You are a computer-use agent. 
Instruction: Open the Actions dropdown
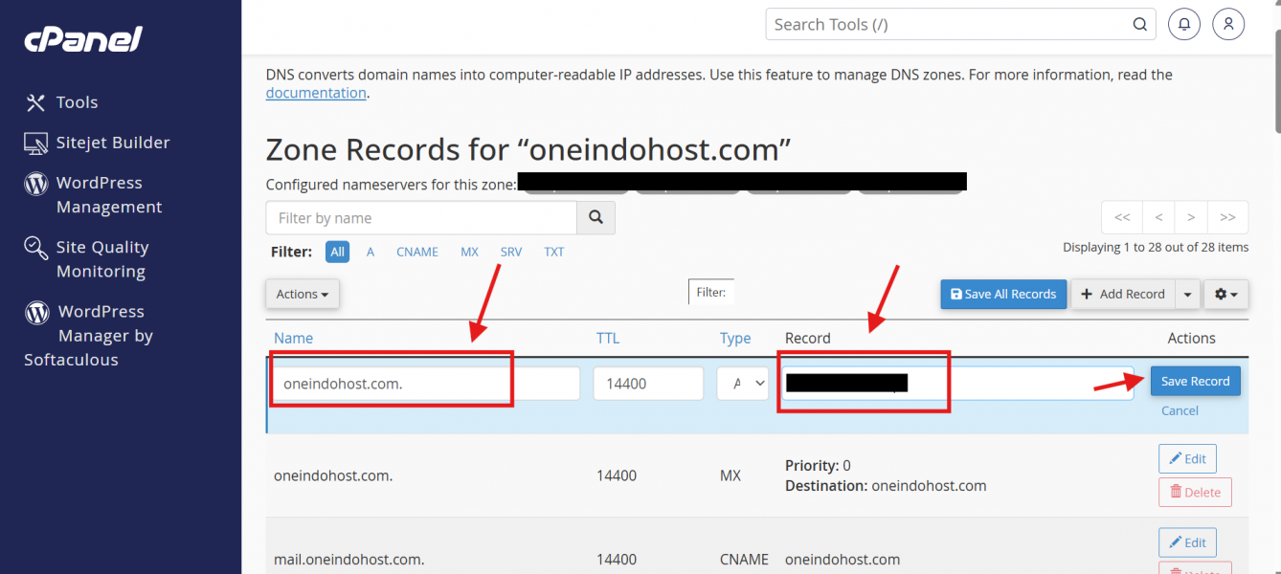pyautogui.click(x=303, y=294)
